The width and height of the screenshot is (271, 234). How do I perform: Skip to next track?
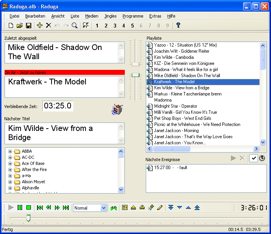66,208
